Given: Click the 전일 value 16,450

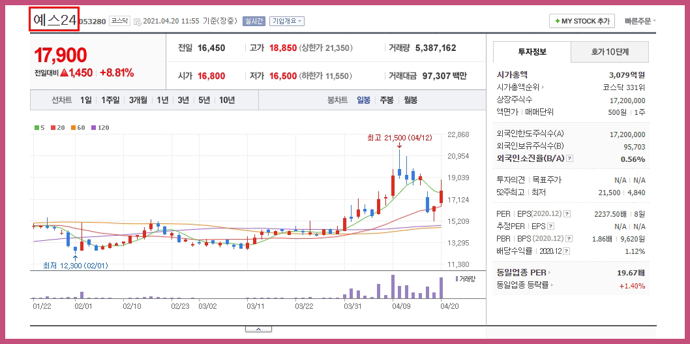Looking at the screenshot, I should (211, 48).
